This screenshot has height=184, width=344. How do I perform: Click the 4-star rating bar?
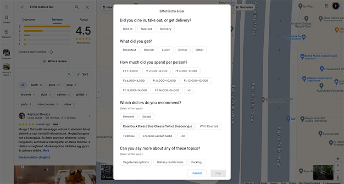47,31
